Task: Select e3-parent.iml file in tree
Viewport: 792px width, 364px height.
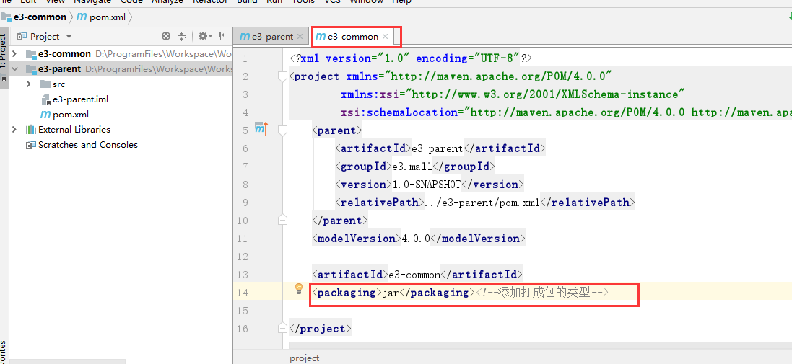Action: pyautogui.click(x=80, y=99)
